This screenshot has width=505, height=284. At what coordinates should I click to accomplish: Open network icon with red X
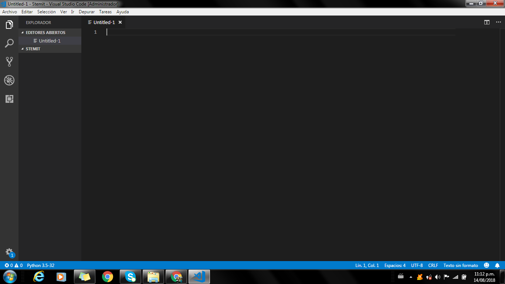point(429,277)
